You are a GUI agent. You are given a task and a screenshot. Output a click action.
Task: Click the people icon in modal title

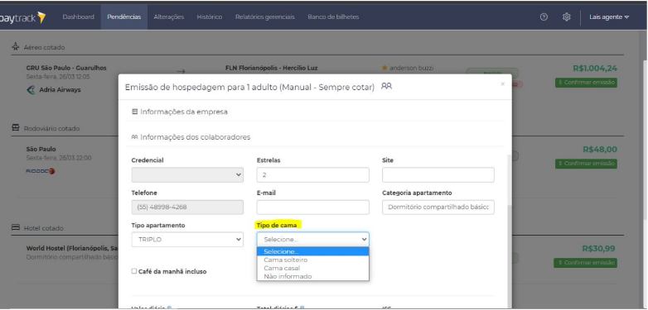[386, 86]
